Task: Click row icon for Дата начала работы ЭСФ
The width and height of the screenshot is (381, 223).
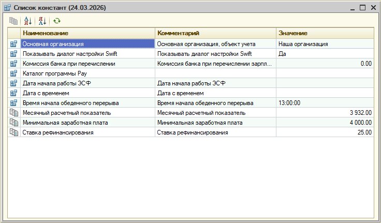Action: pyautogui.click(x=13, y=83)
